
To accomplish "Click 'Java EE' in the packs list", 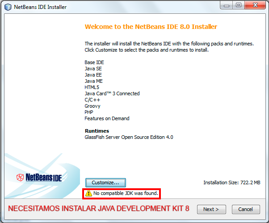I will click(x=93, y=75).
